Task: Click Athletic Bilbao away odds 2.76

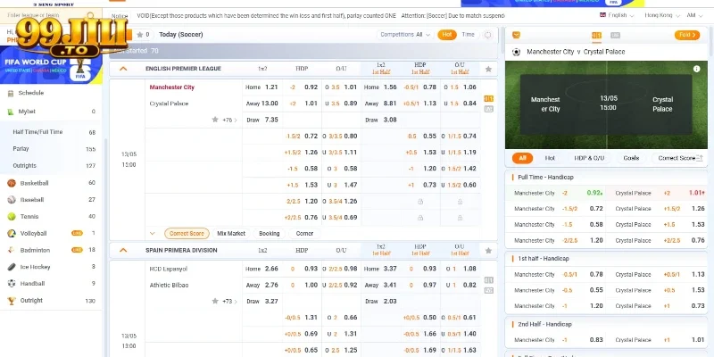Action: coord(271,285)
